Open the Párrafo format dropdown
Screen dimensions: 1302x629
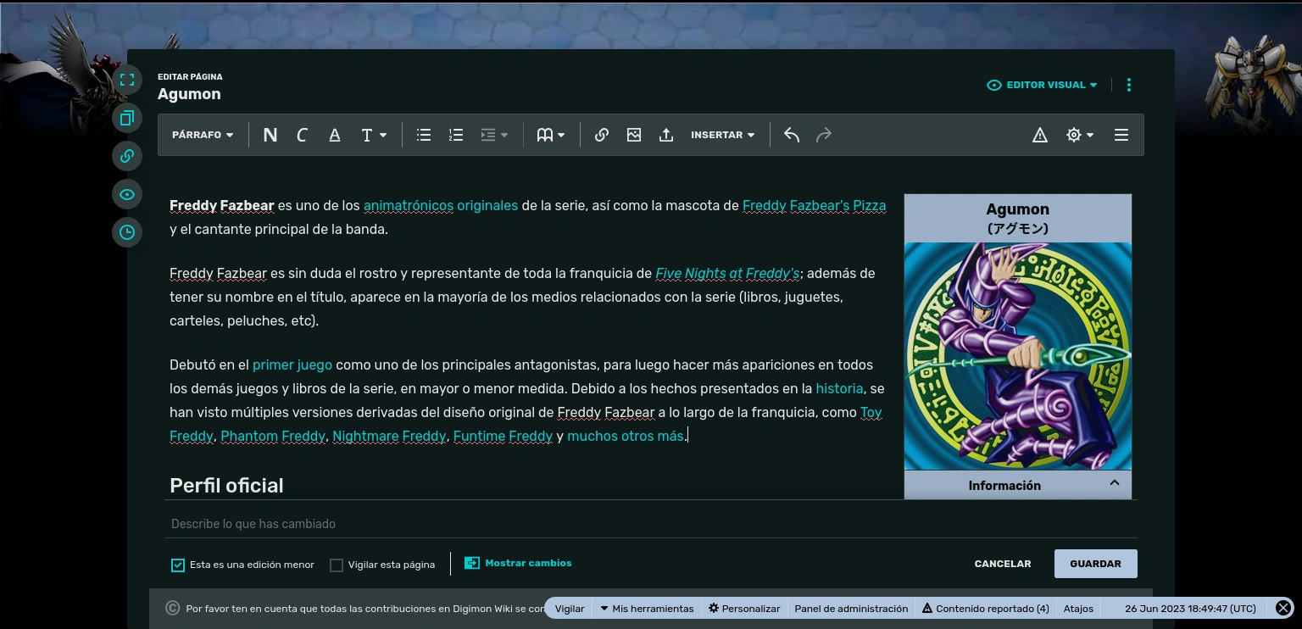click(x=203, y=135)
